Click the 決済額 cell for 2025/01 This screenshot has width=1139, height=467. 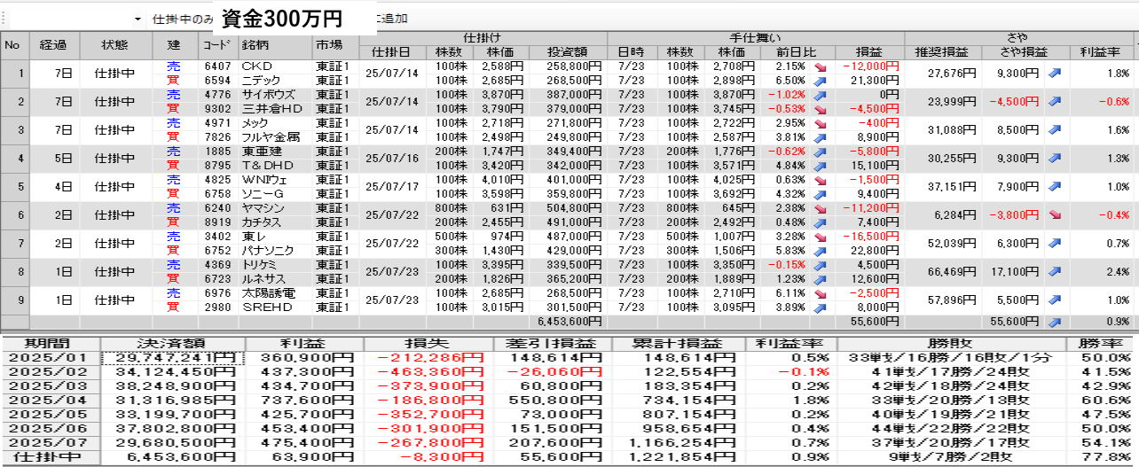point(173,357)
